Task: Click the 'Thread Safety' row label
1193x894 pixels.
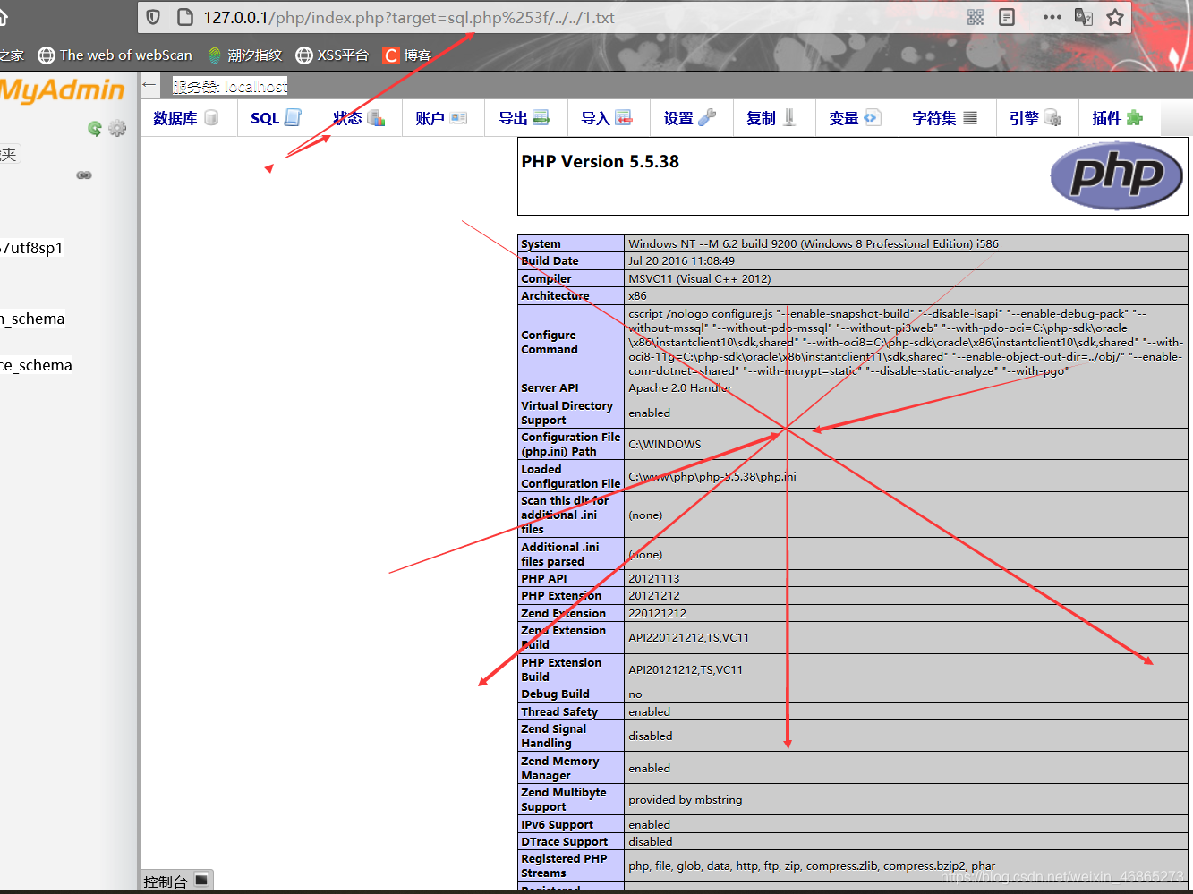Action: (x=559, y=712)
